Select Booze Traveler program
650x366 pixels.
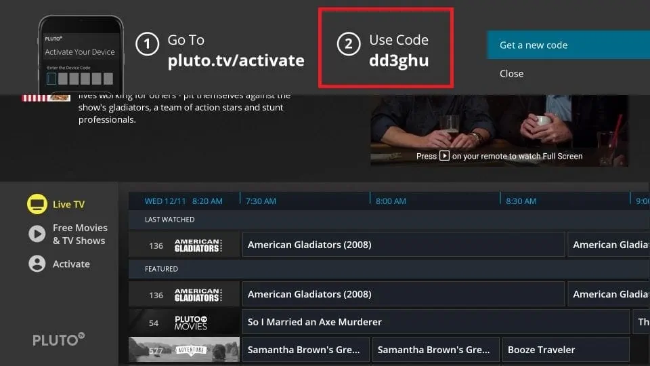(x=566, y=350)
